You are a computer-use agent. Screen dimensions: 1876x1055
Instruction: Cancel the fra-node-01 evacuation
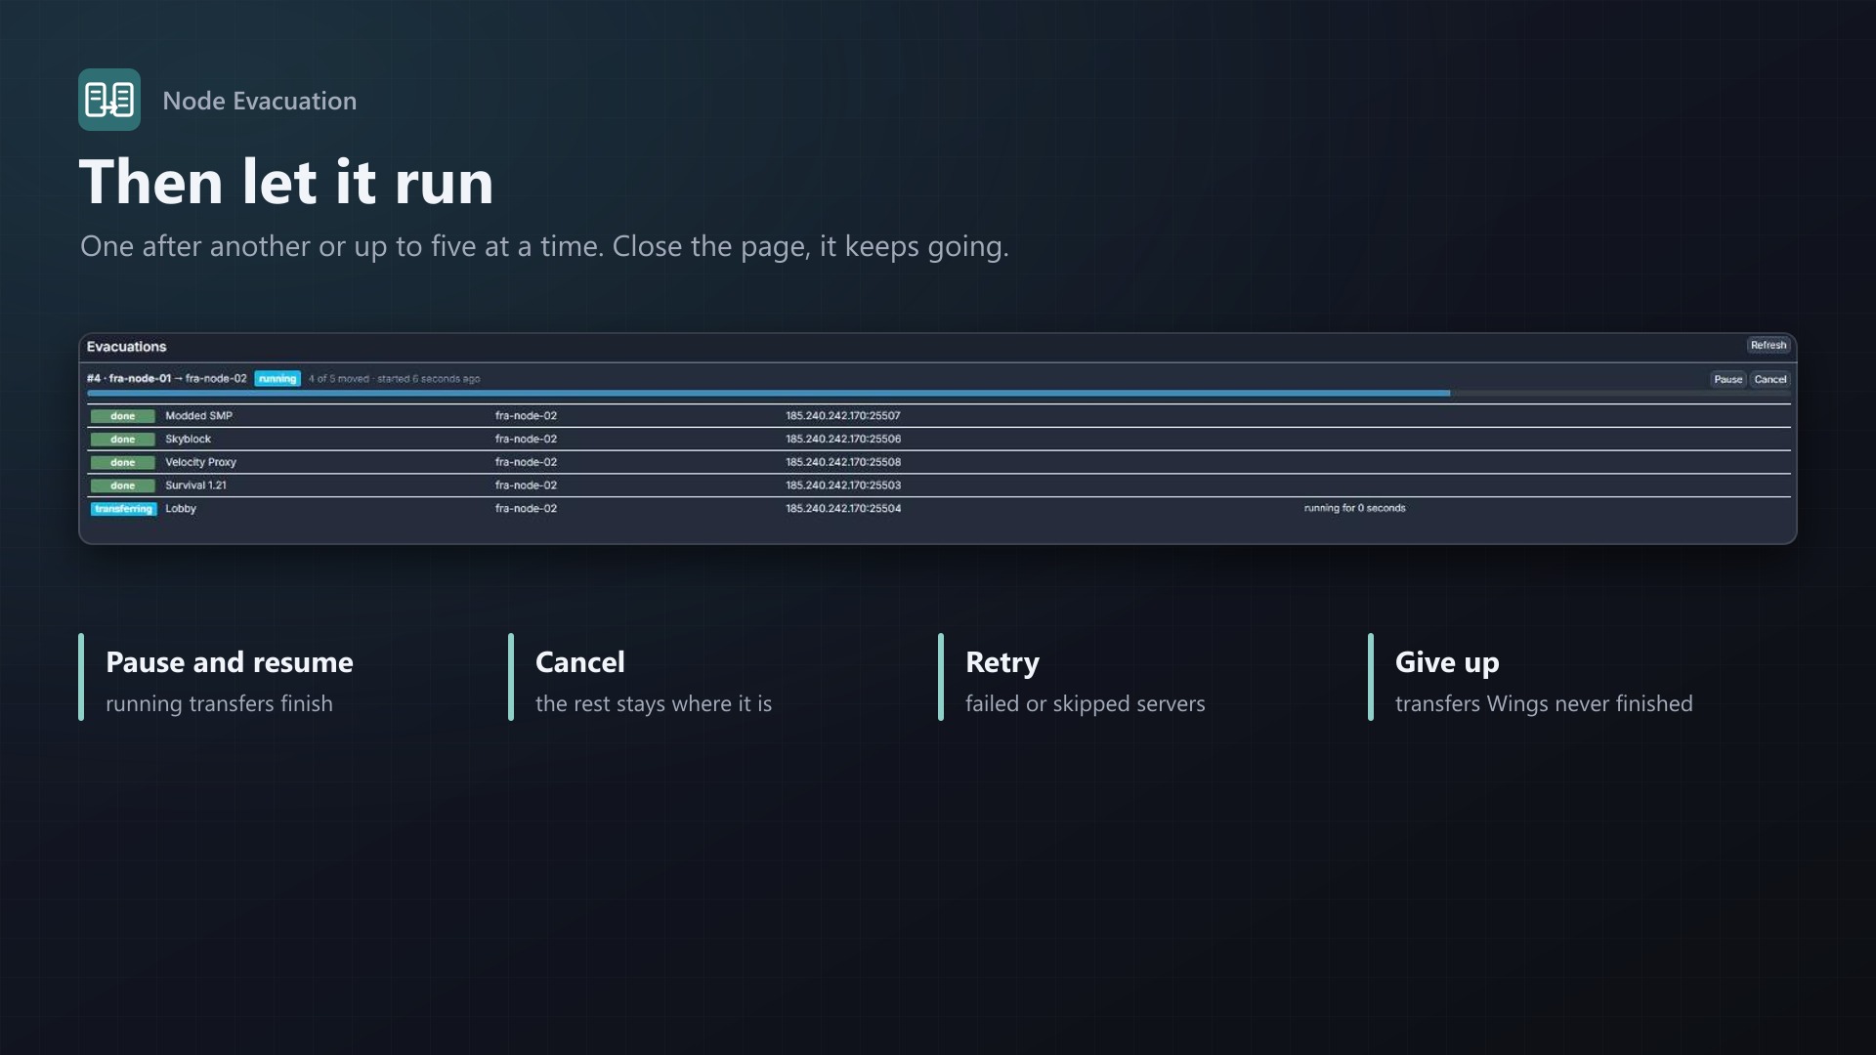click(1769, 379)
